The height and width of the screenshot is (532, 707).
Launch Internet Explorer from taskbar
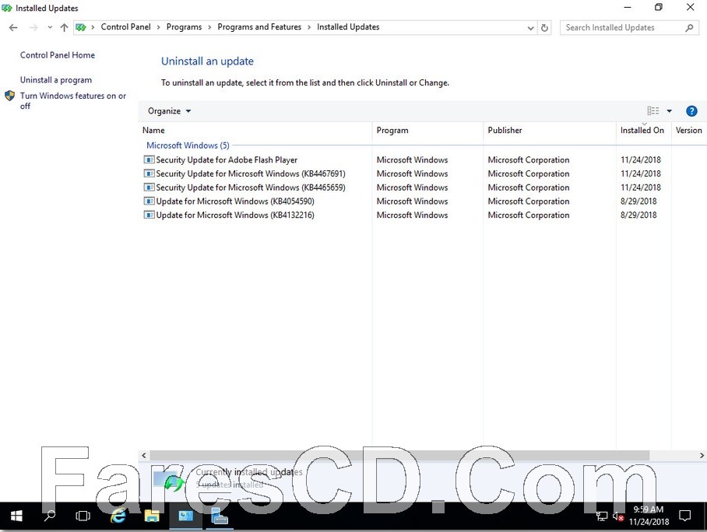pyautogui.click(x=118, y=516)
